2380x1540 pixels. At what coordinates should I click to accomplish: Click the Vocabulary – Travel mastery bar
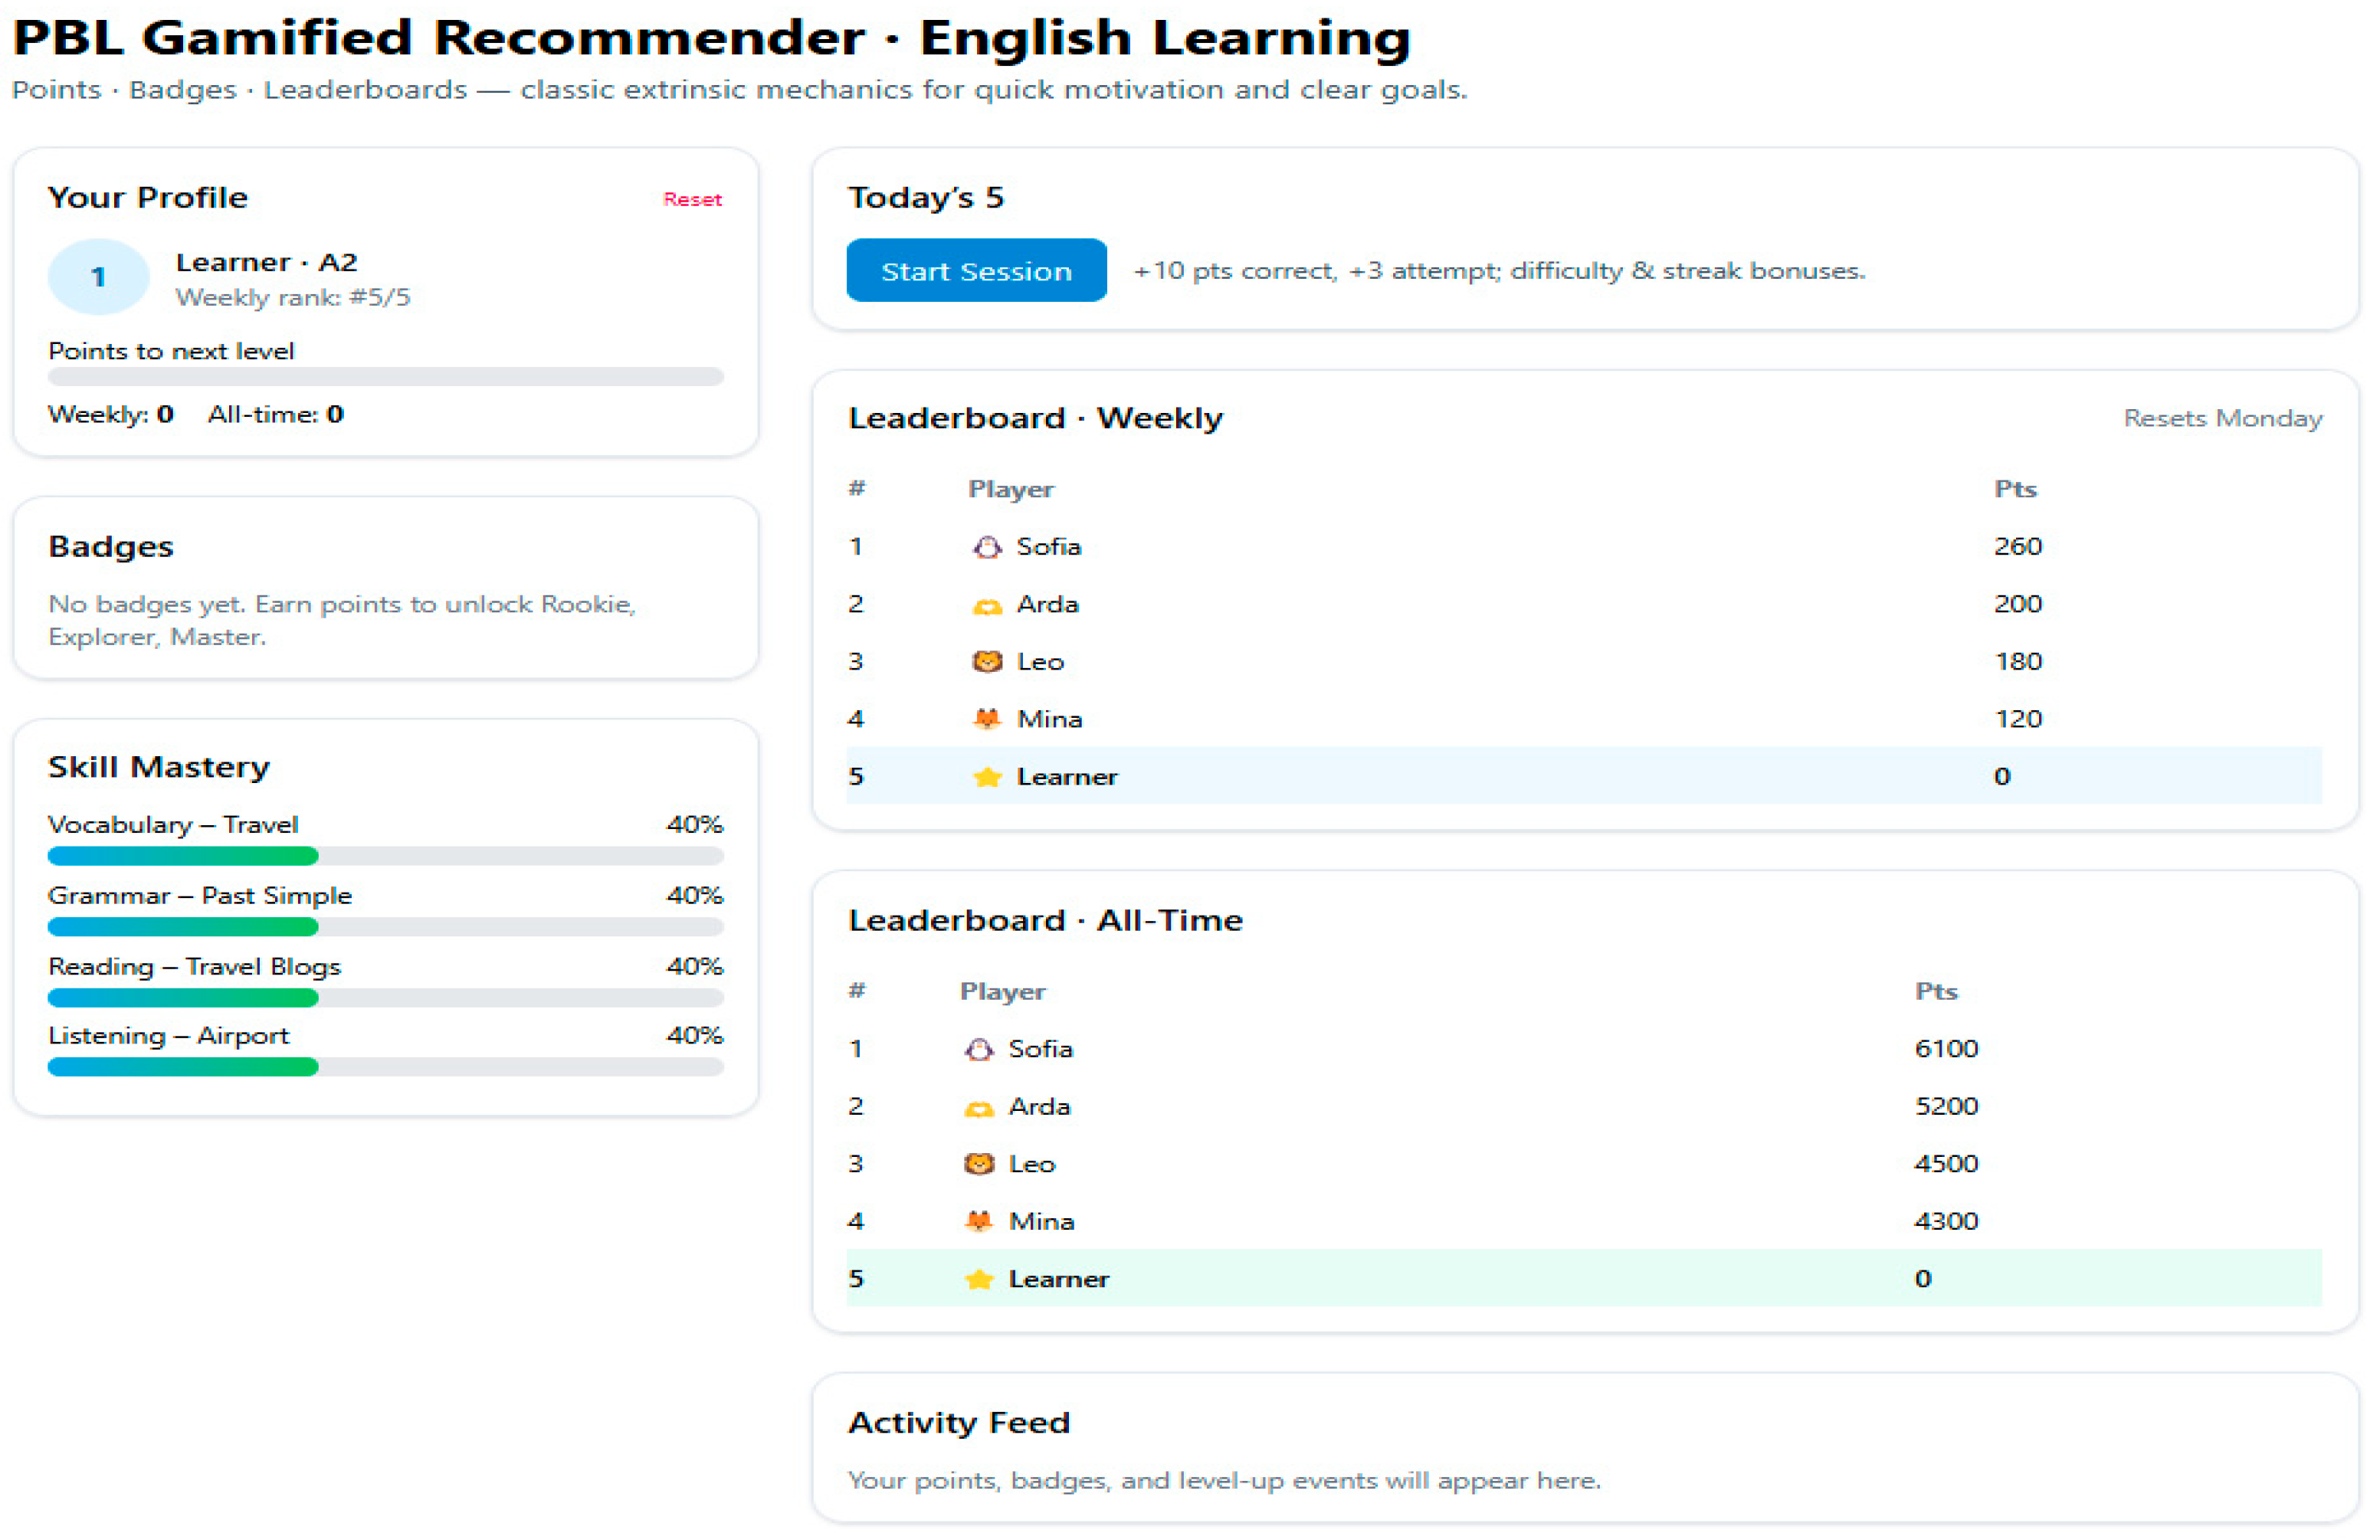click(x=385, y=856)
